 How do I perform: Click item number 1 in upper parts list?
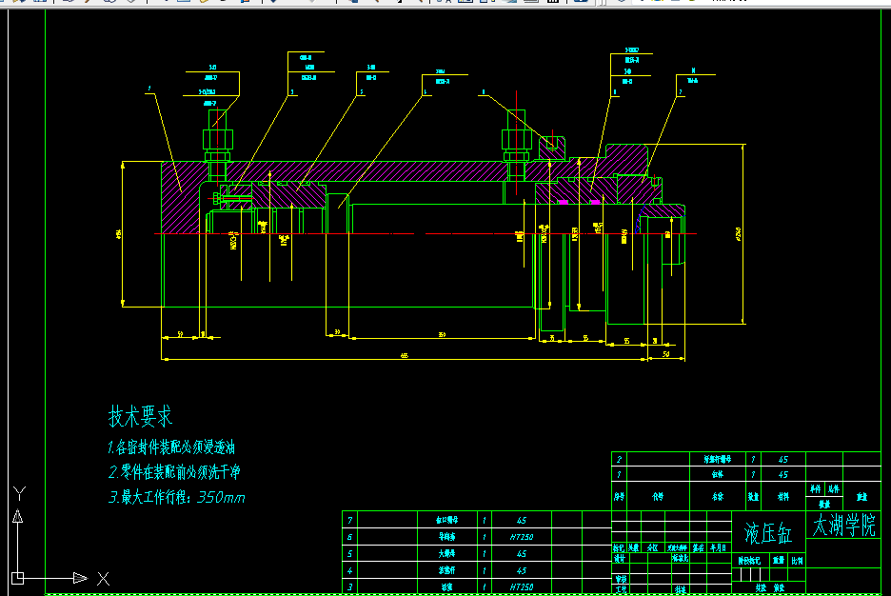619,474
